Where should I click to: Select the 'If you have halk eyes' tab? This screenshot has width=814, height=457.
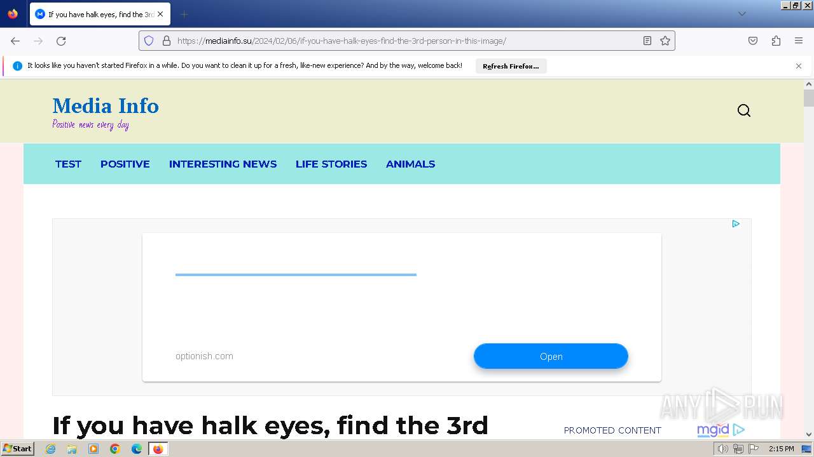point(100,14)
